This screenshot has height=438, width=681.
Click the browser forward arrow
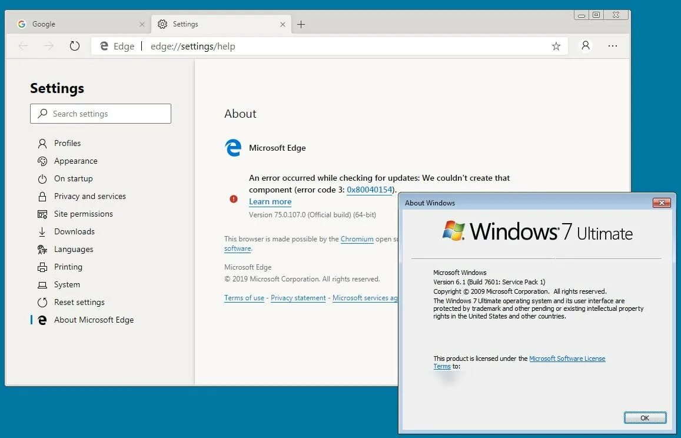coord(49,46)
